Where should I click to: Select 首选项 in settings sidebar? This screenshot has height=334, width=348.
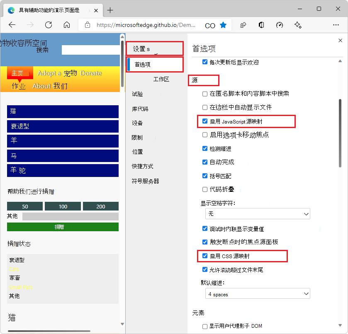(x=155, y=65)
